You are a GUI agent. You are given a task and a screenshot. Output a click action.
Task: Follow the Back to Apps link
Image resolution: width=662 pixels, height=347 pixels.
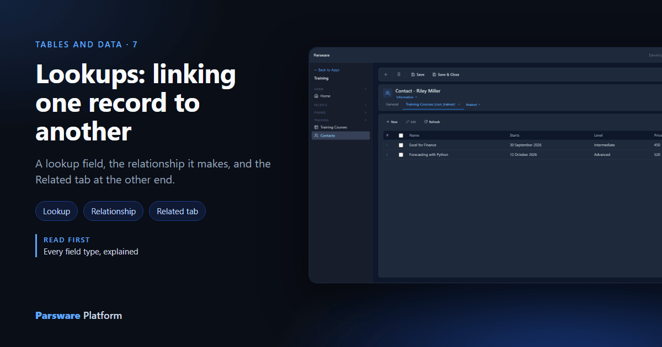pyautogui.click(x=327, y=70)
